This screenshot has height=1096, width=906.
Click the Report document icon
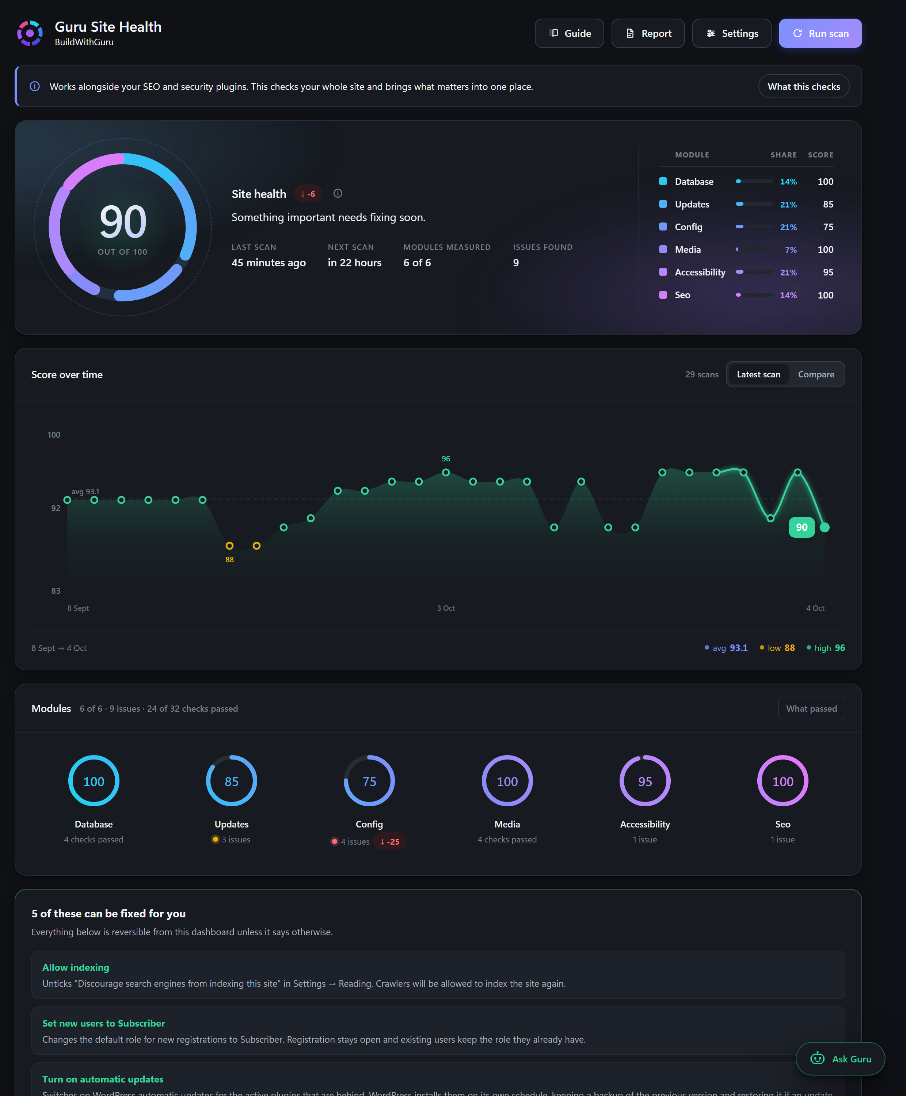(x=631, y=33)
